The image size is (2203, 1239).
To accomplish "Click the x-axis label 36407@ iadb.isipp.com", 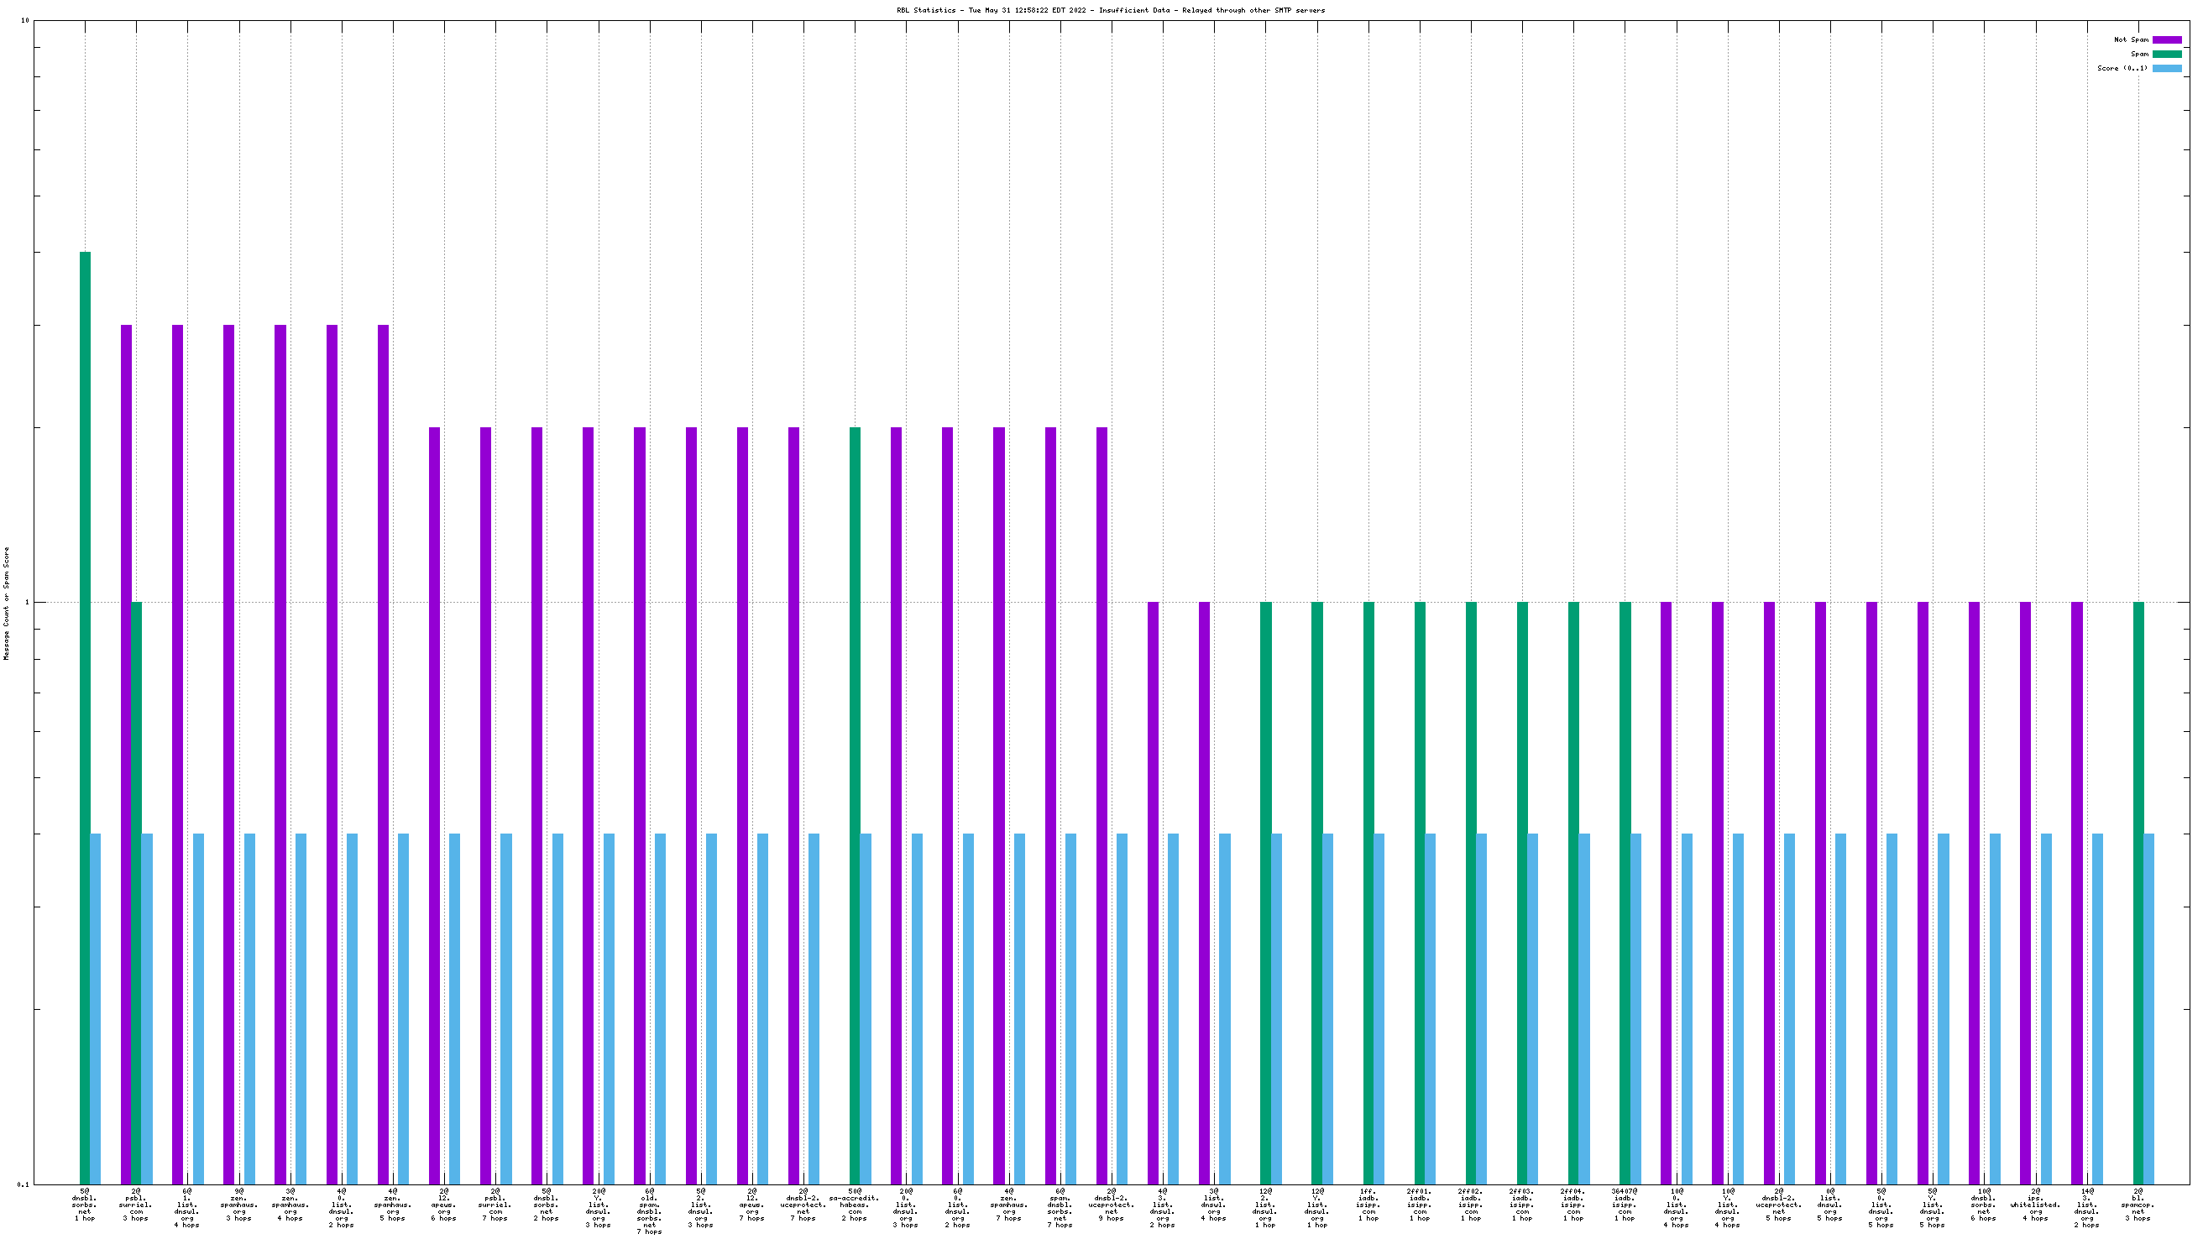I will [1624, 1204].
